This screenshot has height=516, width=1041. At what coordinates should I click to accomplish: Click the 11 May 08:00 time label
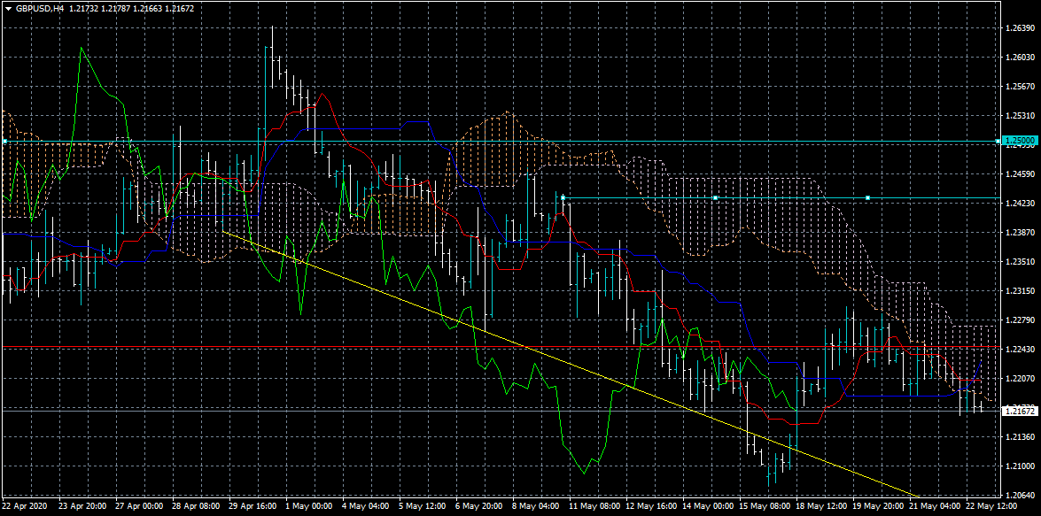[x=596, y=505]
